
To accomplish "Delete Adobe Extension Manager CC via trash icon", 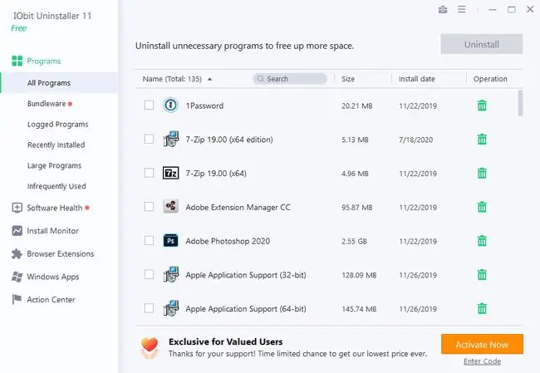I will tap(482, 207).
